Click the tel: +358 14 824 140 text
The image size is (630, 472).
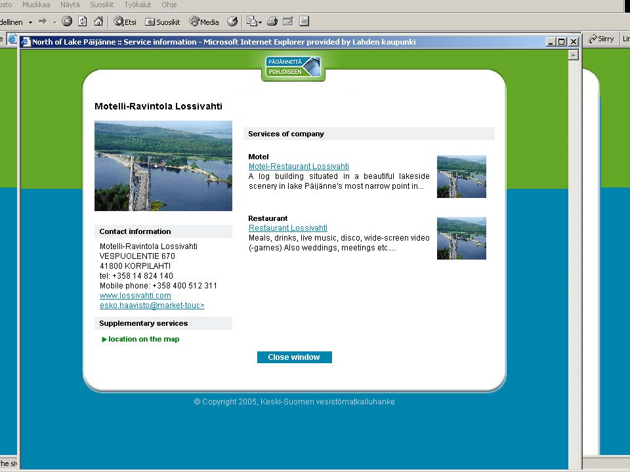pyautogui.click(x=136, y=276)
